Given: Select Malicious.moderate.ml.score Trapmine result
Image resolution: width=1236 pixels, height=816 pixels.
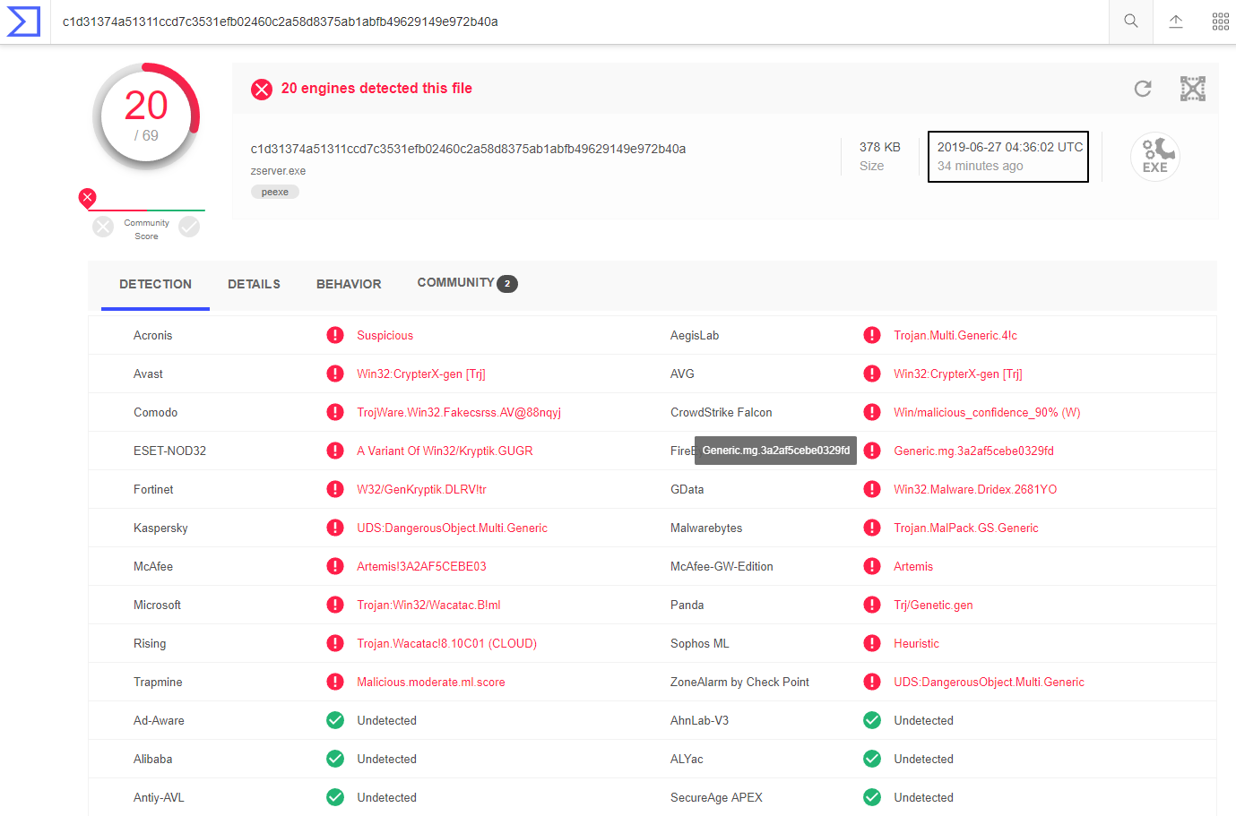Looking at the screenshot, I should tap(431, 682).
